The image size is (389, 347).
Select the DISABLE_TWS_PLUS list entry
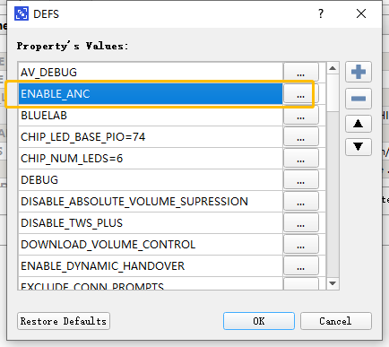(151, 223)
